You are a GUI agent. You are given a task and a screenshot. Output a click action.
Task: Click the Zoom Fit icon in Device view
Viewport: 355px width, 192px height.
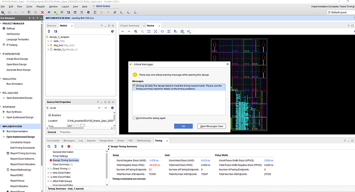[149, 31]
